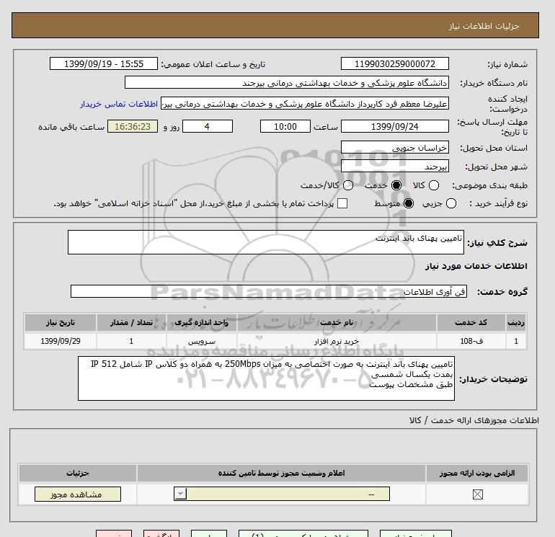The image size is (555, 537).
Task: Click the جزئیات column header in license table
Action: (78, 474)
